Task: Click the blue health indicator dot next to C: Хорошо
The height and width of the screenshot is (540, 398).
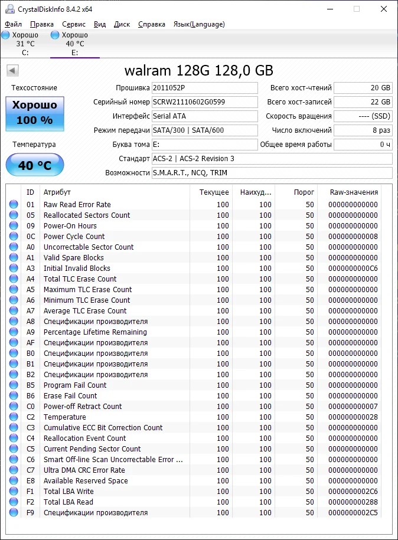Action: pyautogui.click(x=5, y=35)
